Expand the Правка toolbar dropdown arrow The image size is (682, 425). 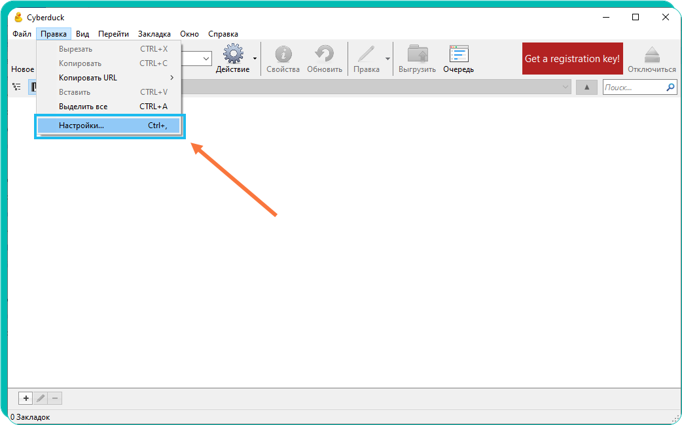[x=387, y=59]
